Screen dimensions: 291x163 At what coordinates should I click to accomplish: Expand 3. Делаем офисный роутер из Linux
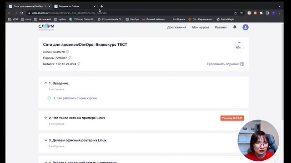[46, 140]
